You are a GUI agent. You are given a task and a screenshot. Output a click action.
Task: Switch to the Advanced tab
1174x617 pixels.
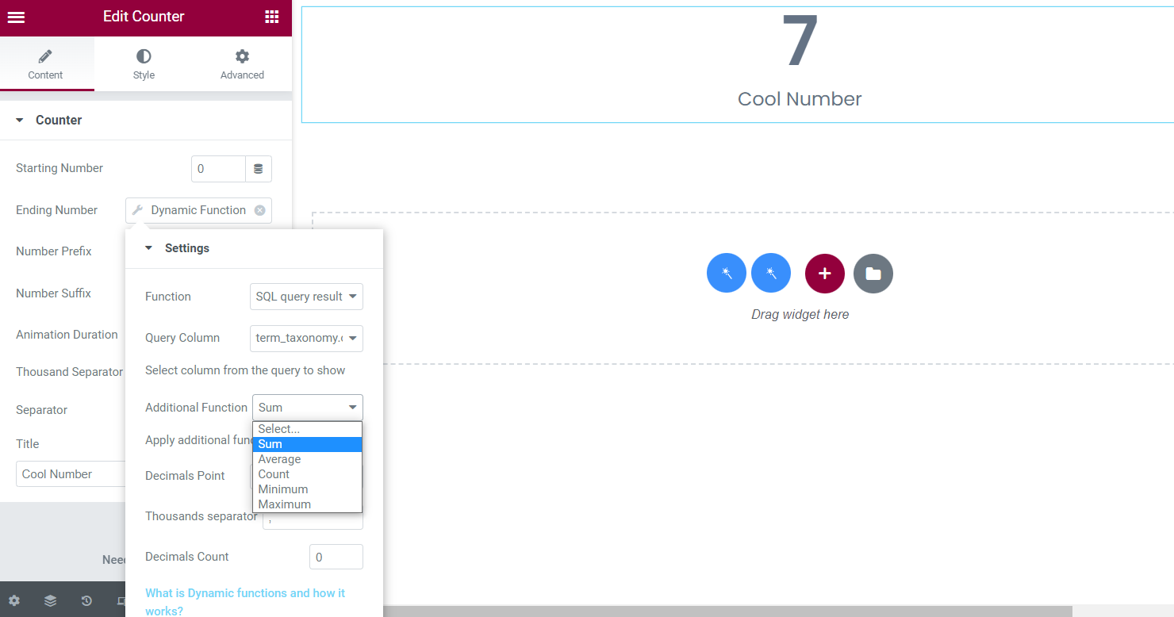[242, 63]
